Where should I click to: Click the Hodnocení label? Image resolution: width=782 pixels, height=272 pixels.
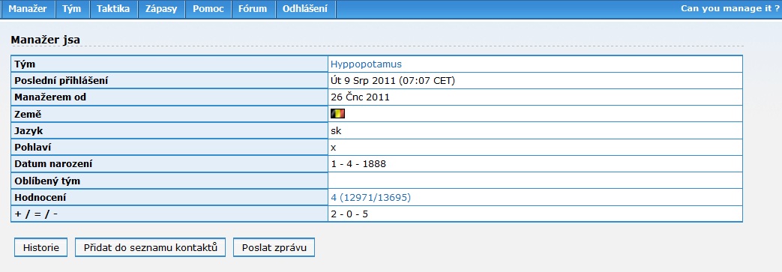pos(40,198)
